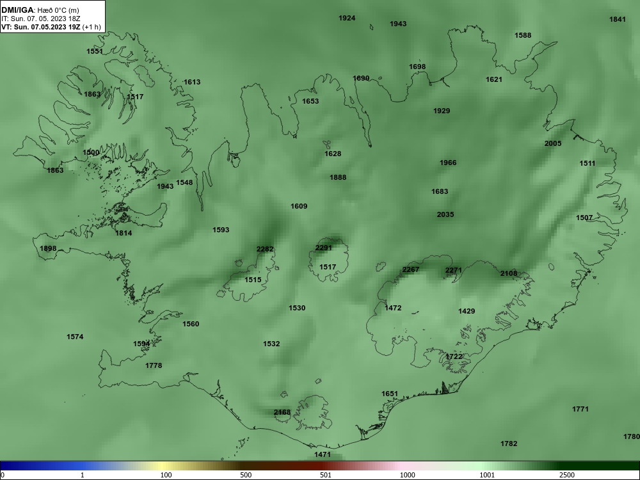Select the 1621 height value
Screen dimensions: 640x480
click(494, 79)
